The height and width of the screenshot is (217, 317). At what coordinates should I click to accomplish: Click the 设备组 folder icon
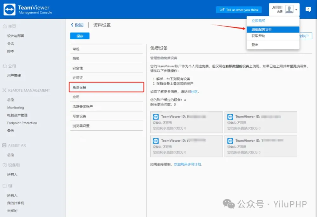click(x=5, y=165)
